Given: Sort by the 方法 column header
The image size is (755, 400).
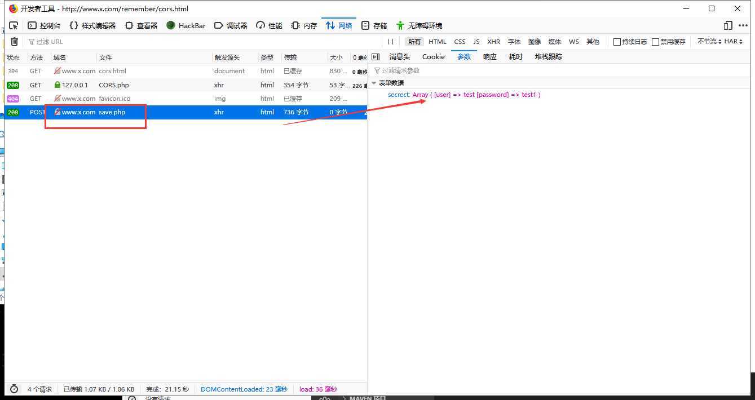Looking at the screenshot, I should [x=39, y=57].
